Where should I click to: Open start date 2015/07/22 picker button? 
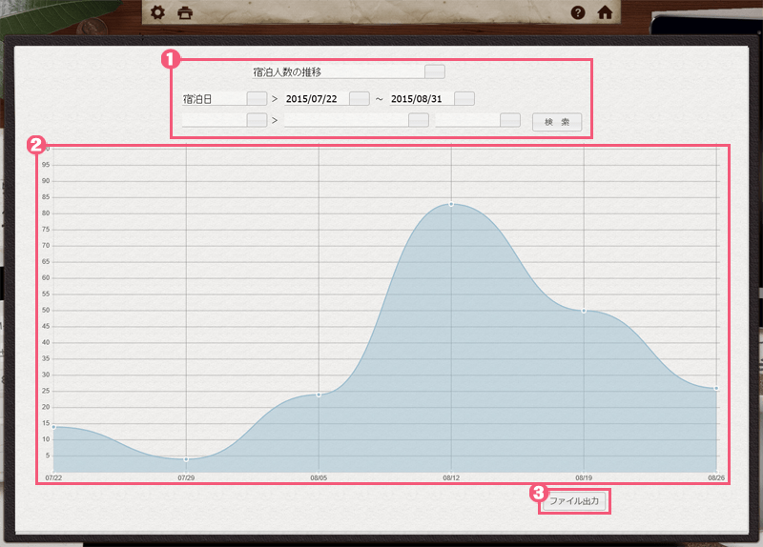click(359, 98)
